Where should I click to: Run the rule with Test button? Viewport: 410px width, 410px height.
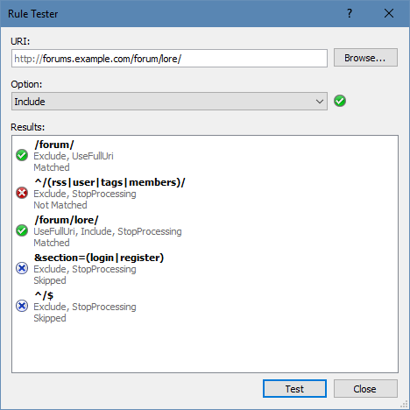[x=294, y=389]
